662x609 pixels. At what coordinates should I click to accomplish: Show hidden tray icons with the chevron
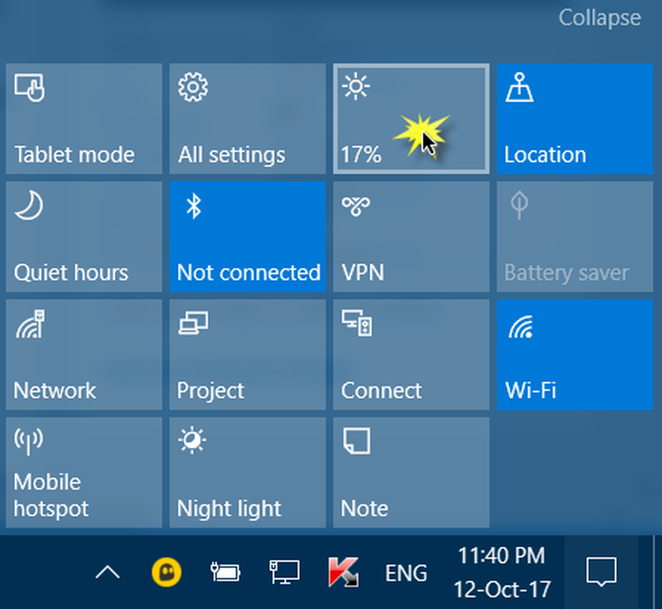[x=108, y=573]
